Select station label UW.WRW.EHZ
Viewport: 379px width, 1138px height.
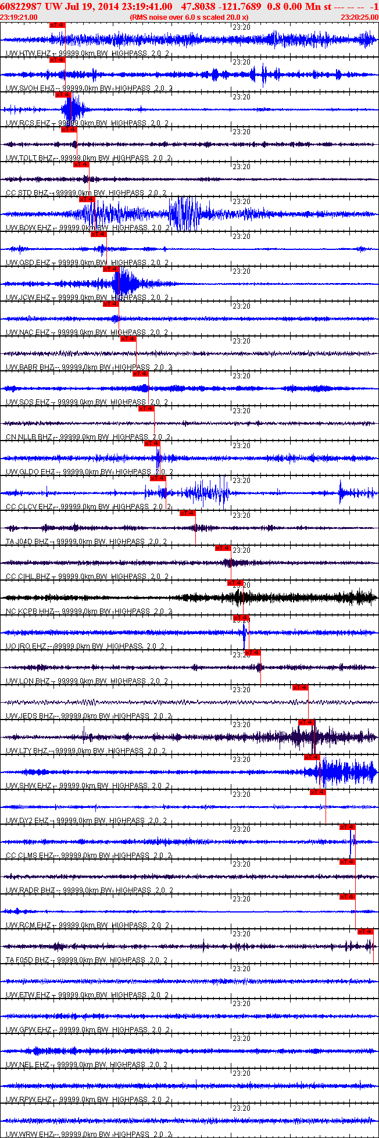coord(29,1135)
